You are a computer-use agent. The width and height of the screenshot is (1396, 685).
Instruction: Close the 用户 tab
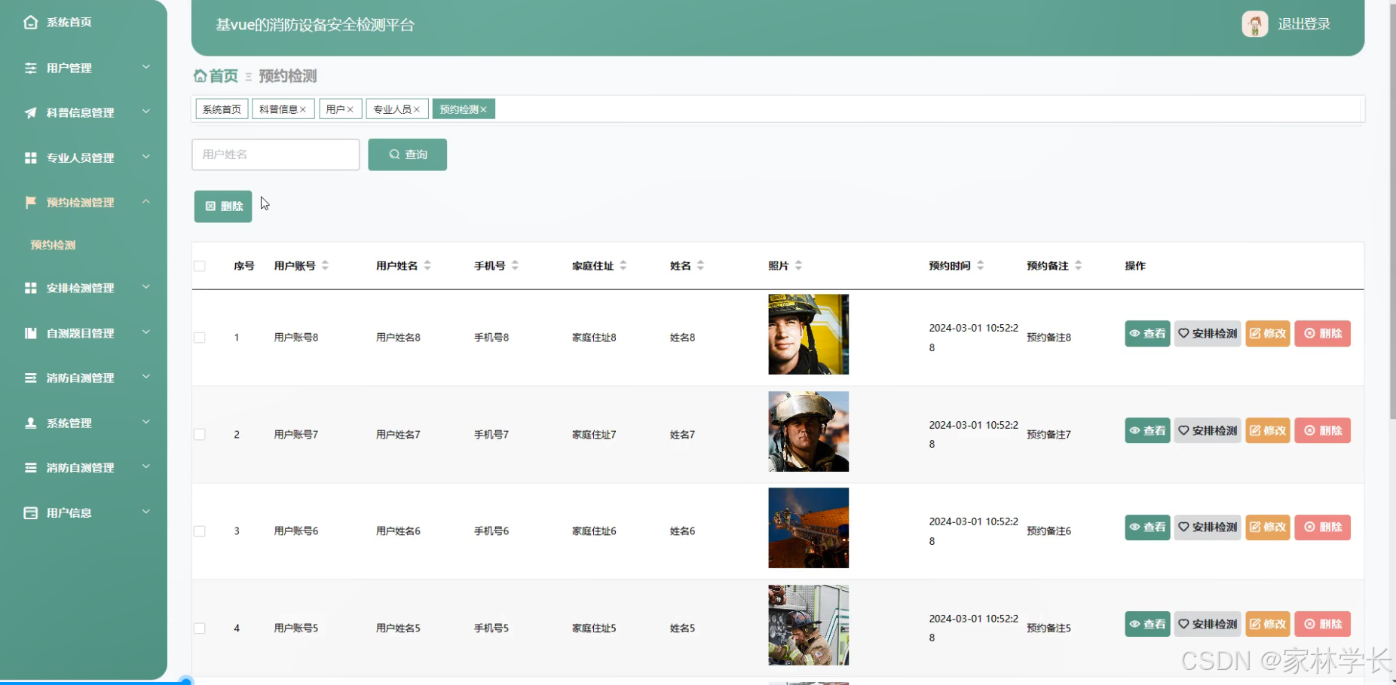(x=351, y=110)
